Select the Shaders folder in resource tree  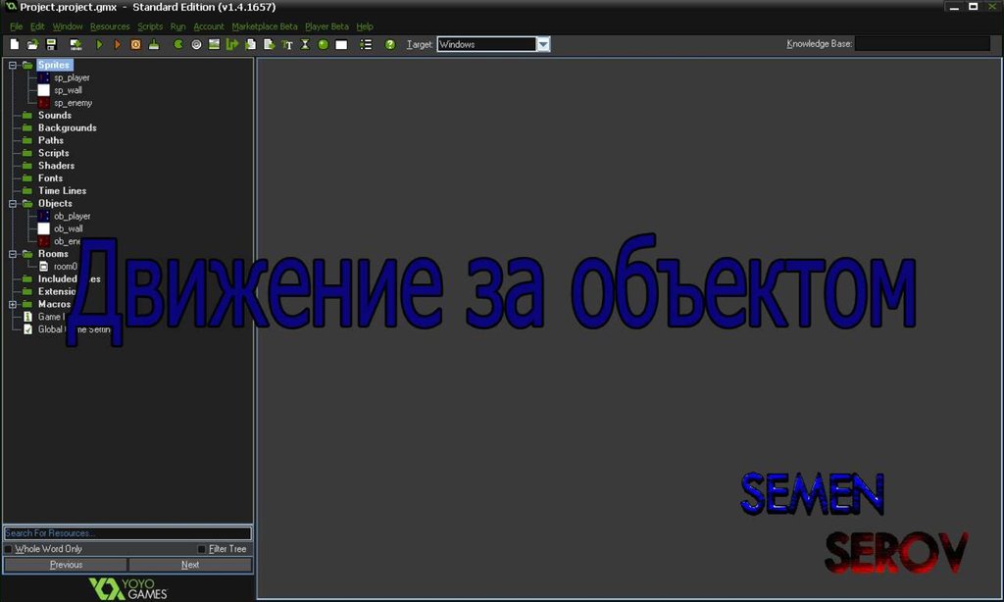[56, 166]
